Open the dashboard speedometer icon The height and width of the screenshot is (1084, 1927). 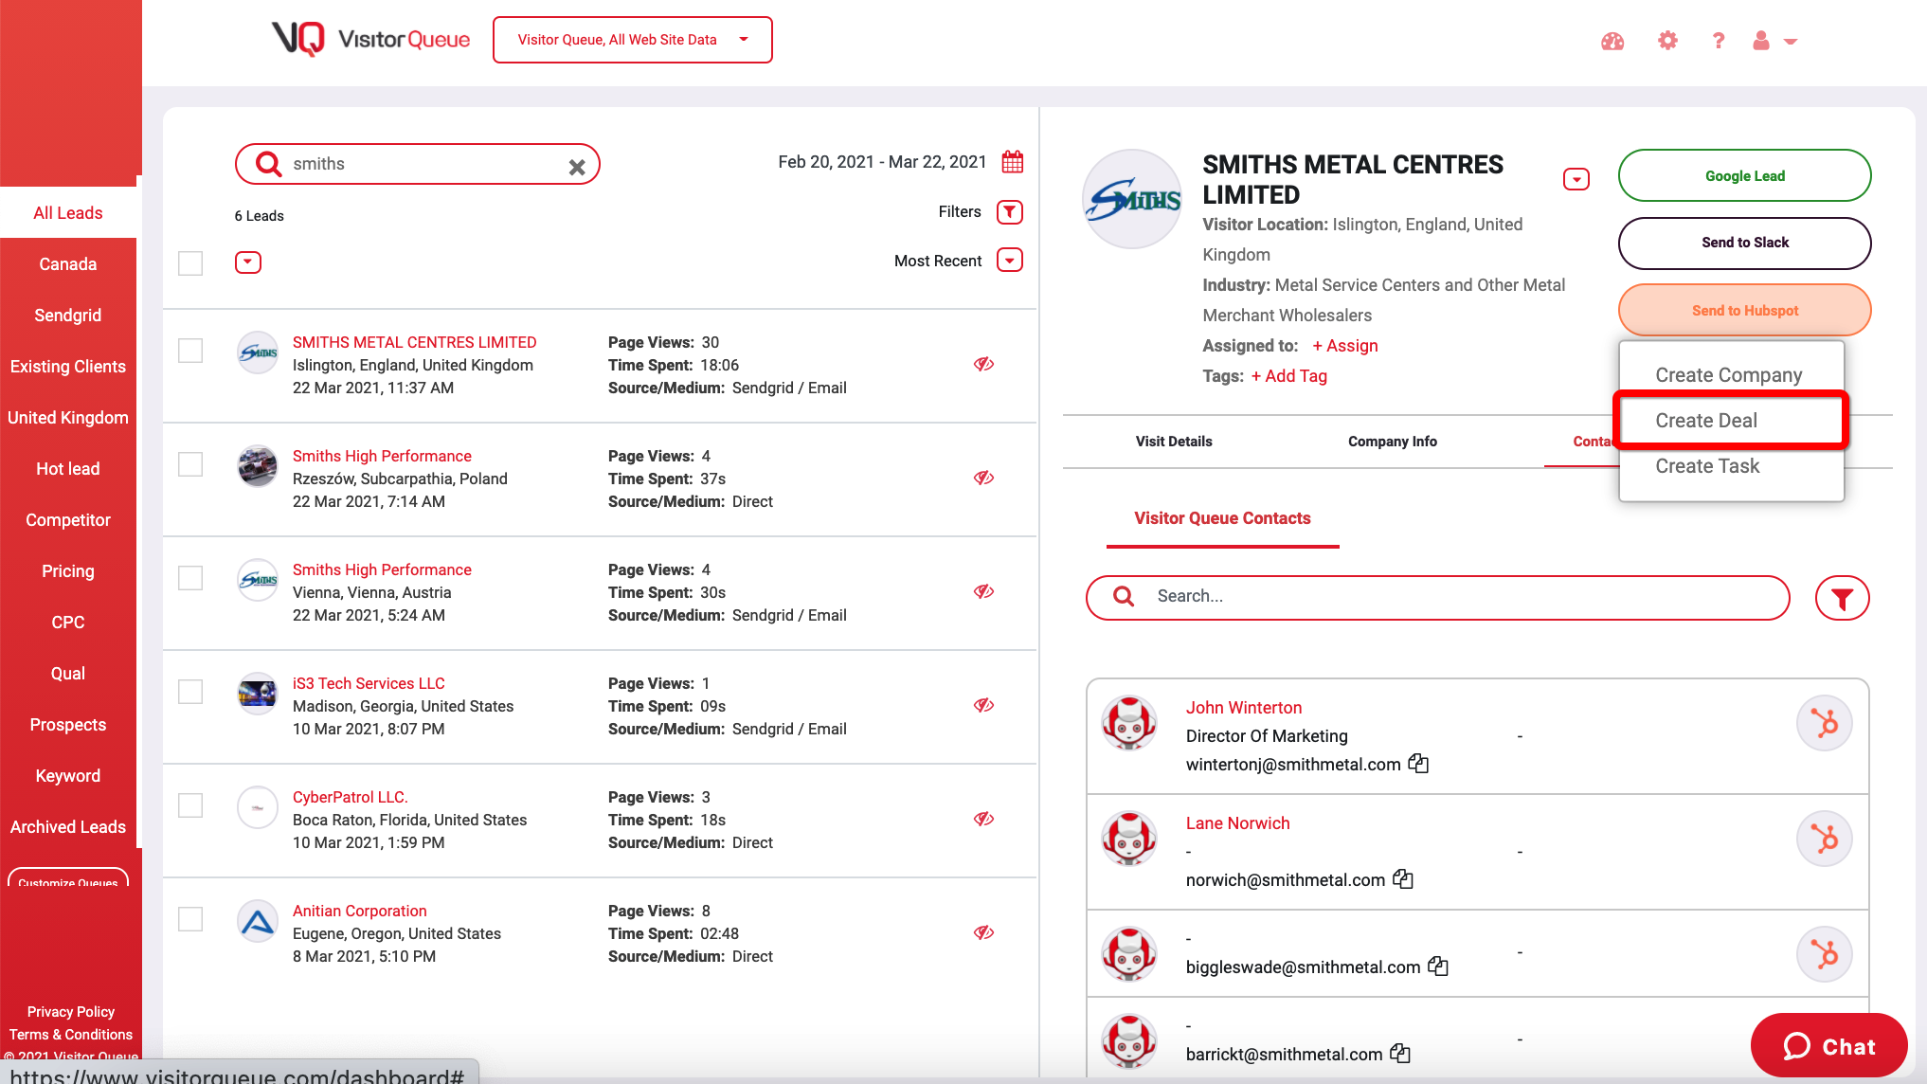[x=1612, y=41]
